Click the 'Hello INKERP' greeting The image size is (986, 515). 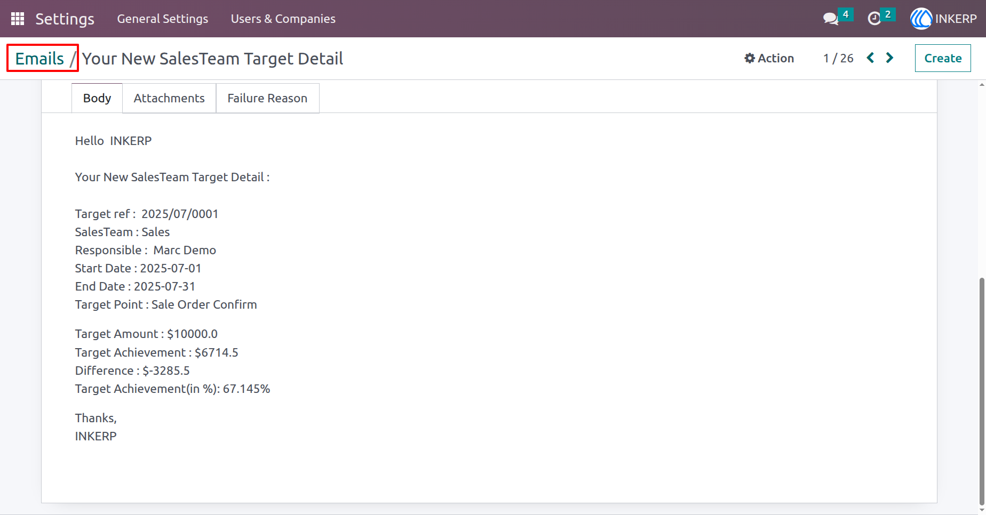113,141
